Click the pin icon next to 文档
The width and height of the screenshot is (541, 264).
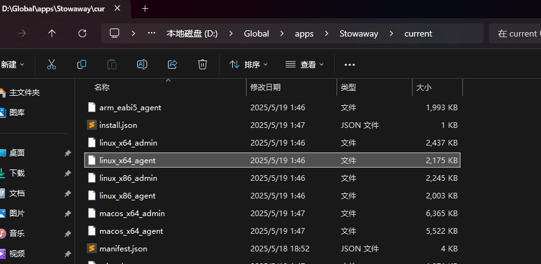68,193
